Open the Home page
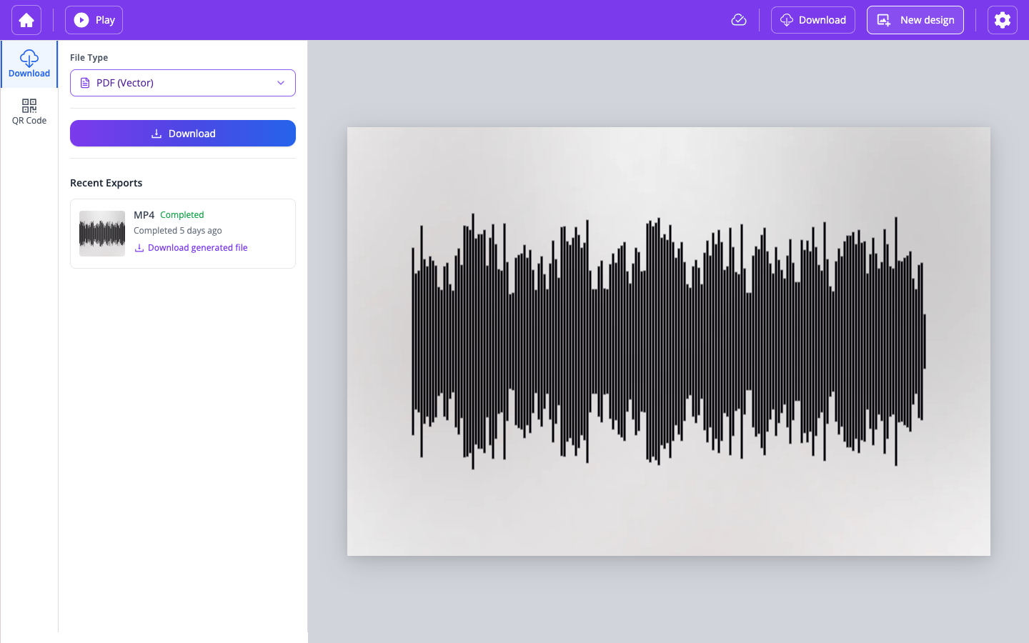 coord(26,19)
